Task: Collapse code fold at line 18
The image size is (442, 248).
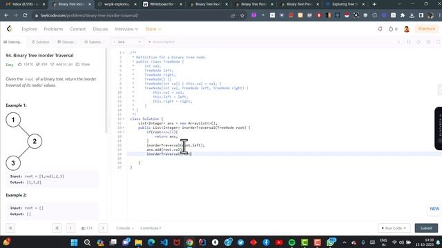Action: [124, 127]
